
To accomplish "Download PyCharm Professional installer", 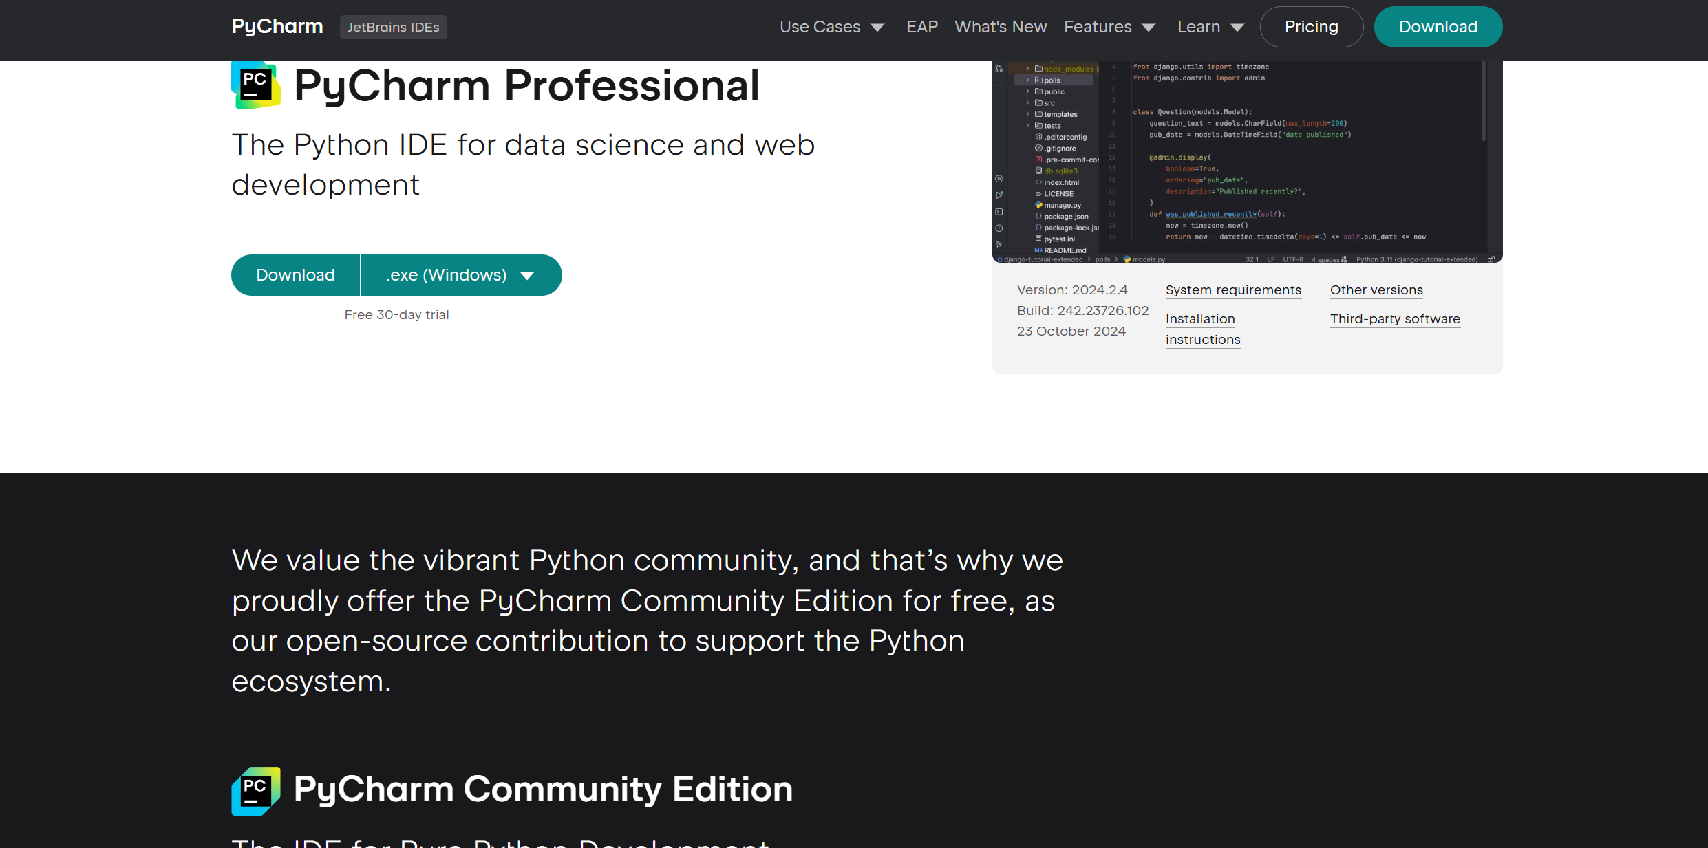I will tap(295, 275).
